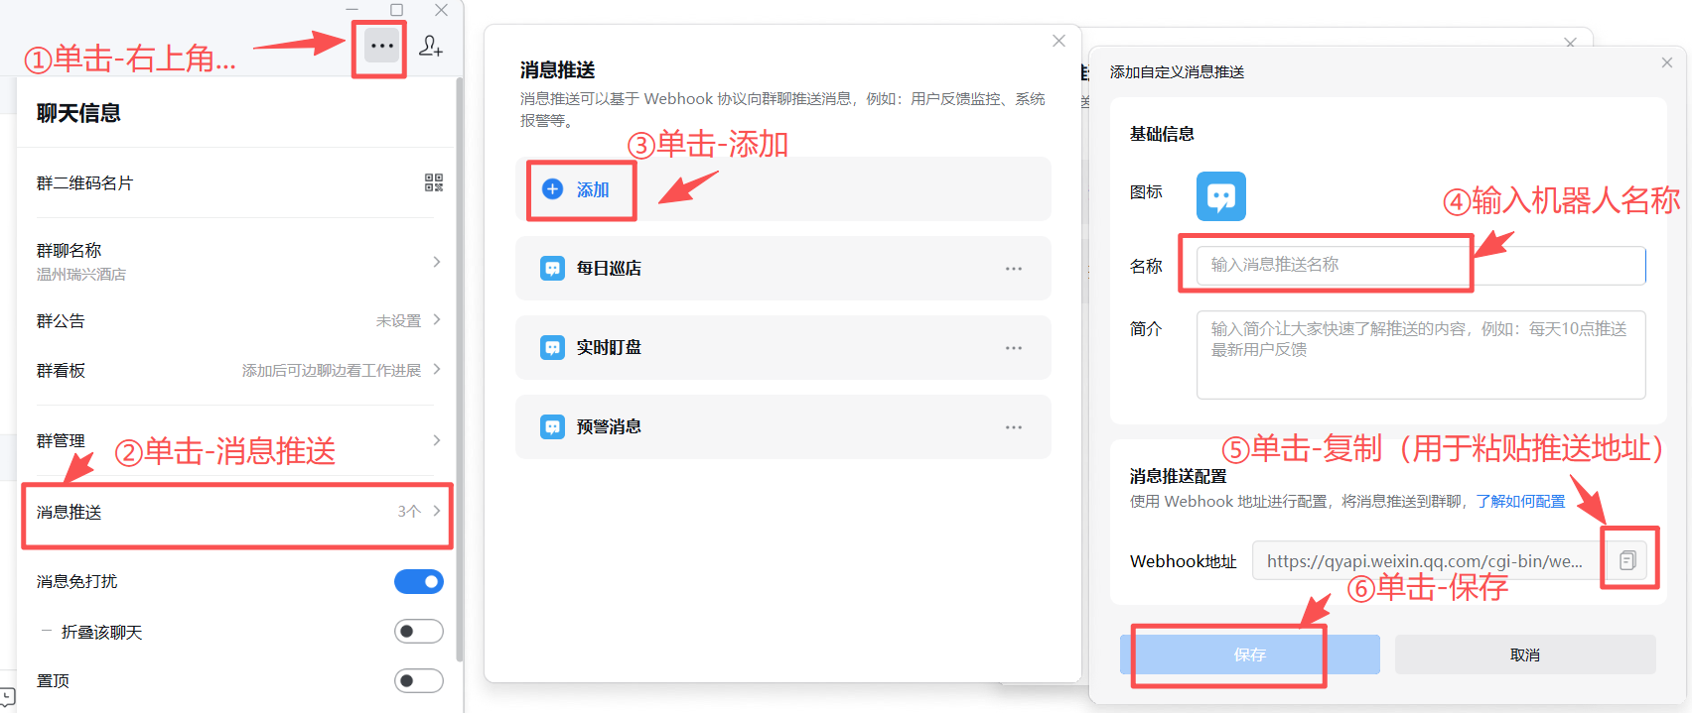Open more options for 实时盯盘

1013,348
